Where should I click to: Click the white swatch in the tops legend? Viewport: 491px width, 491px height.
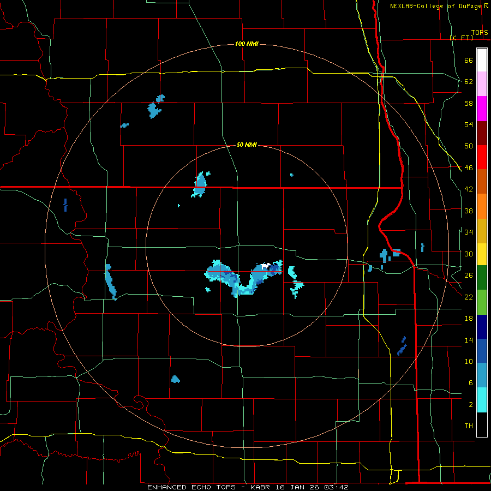point(482,60)
